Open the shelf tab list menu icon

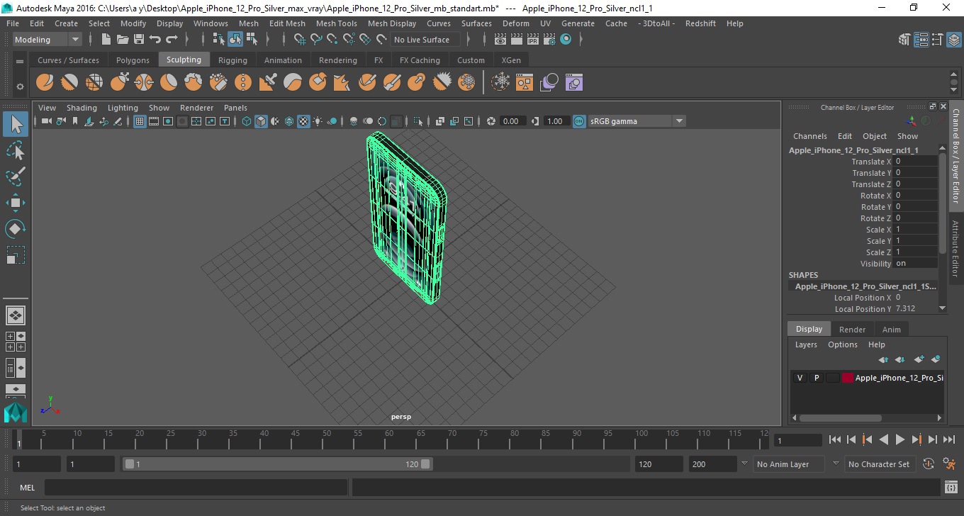(20, 61)
